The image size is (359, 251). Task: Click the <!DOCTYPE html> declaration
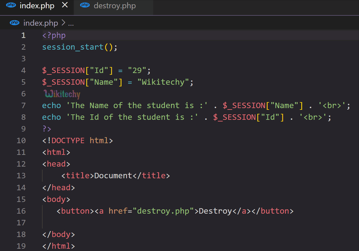77,140
